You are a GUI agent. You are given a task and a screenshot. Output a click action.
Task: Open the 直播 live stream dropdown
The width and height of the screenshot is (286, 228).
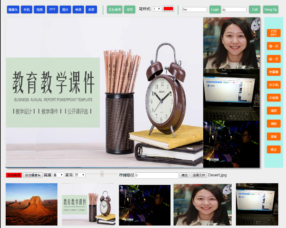(58, 175)
